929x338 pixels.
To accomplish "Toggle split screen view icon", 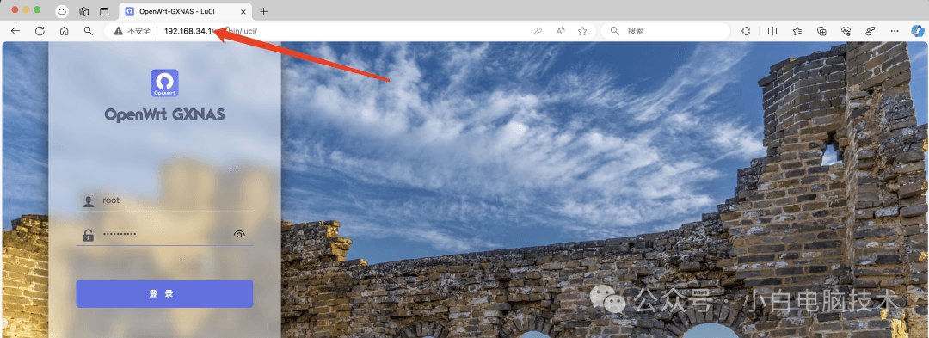I will pyautogui.click(x=772, y=31).
